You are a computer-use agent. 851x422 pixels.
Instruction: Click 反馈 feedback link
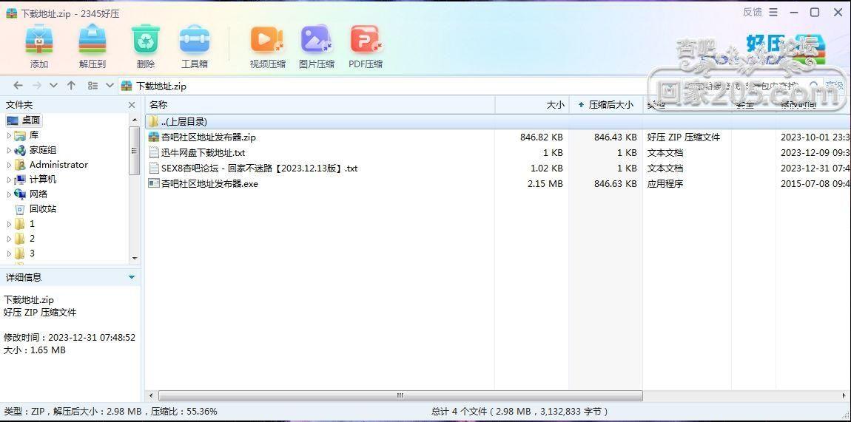point(753,12)
